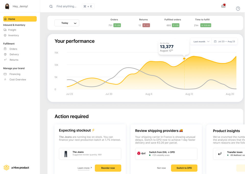Dismiss with the Not now button
This screenshot has width=245, height=174.
coord(161,168)
